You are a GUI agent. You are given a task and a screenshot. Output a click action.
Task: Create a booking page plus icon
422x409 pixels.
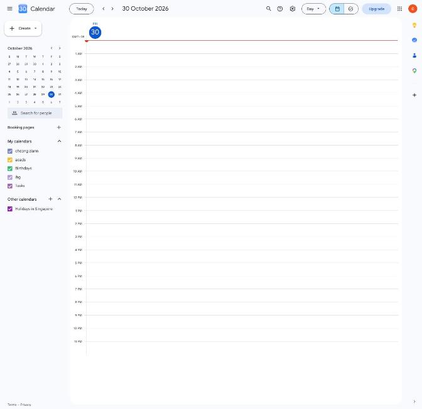(59, 127)
